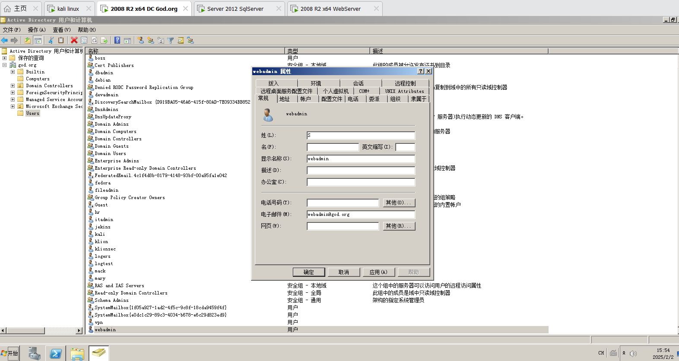The width and height of the screenshot is (679, 361).
Task: Toggle the console tree show/hide icon
Action: (x=38, y=40)
